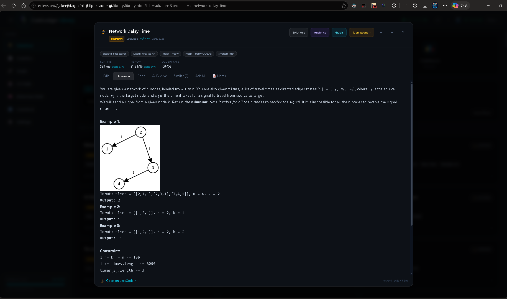Go to next problem with right arrow
Viewport: 507px width, 299px height.
click(x=392, y=32)
